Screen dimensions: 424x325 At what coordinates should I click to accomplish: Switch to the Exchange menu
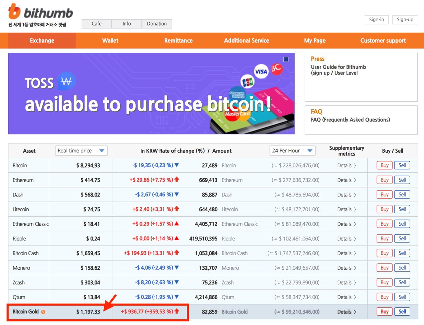[x=42, y=40]
